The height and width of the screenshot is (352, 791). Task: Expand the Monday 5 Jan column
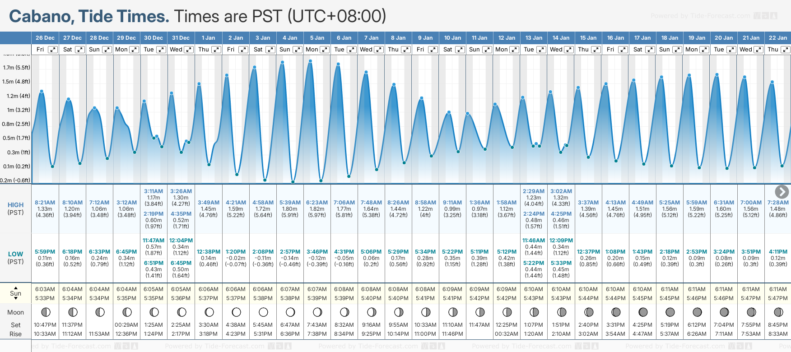(325, 50)
